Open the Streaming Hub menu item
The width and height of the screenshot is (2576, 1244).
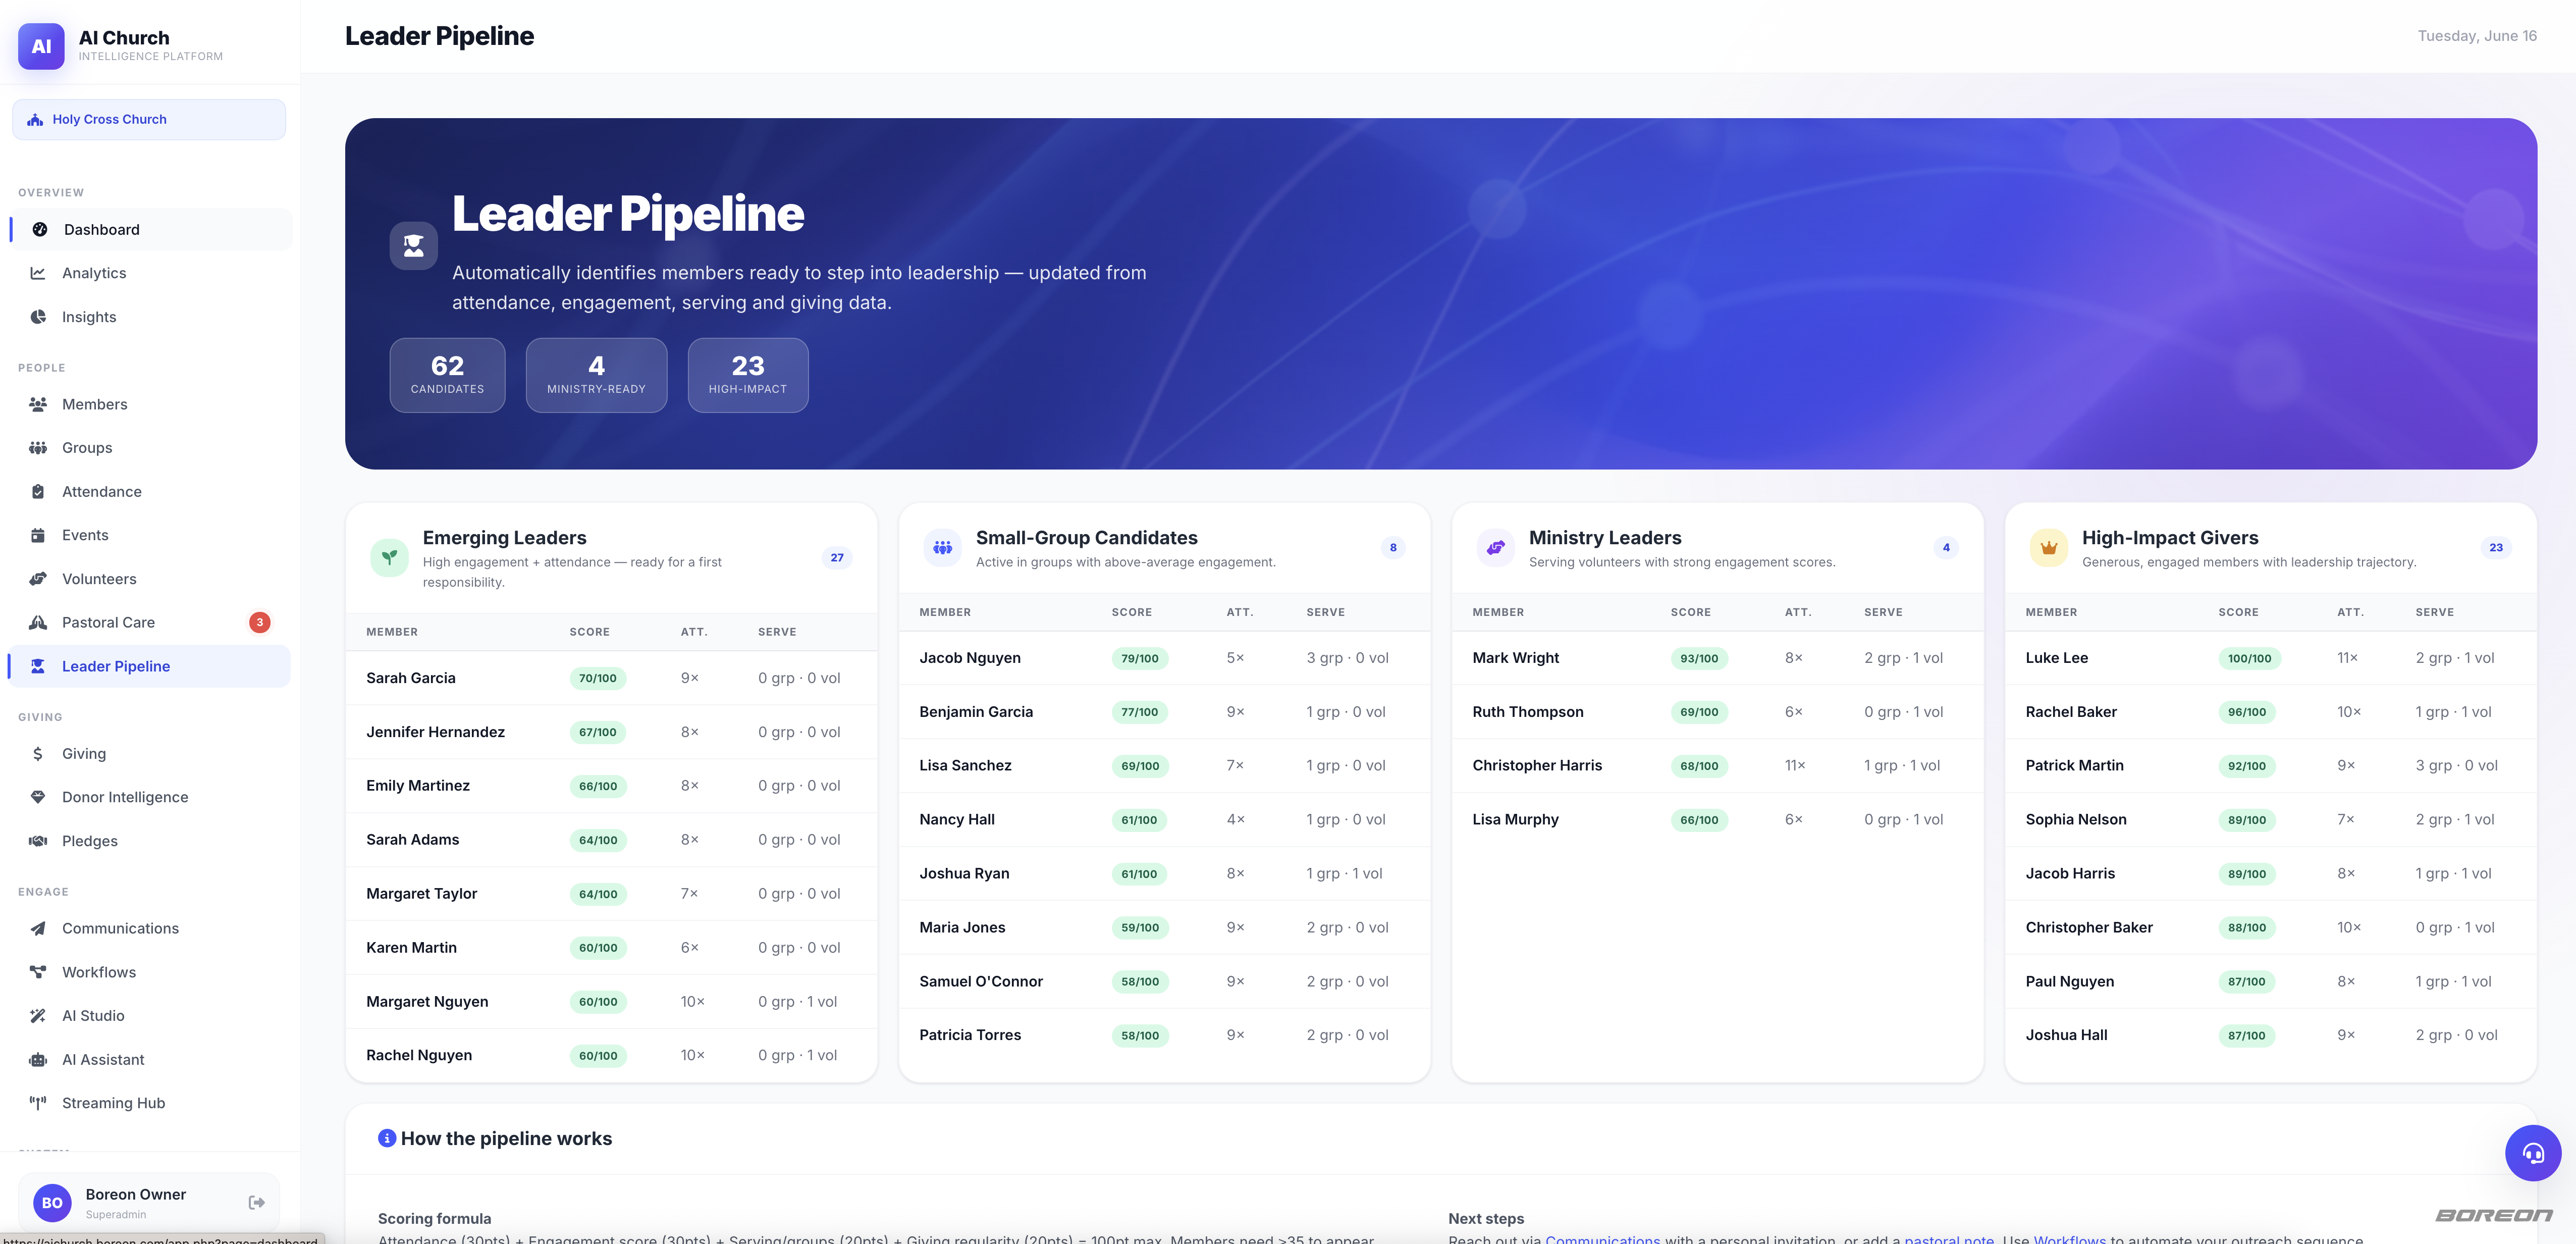click(149, 1103)
